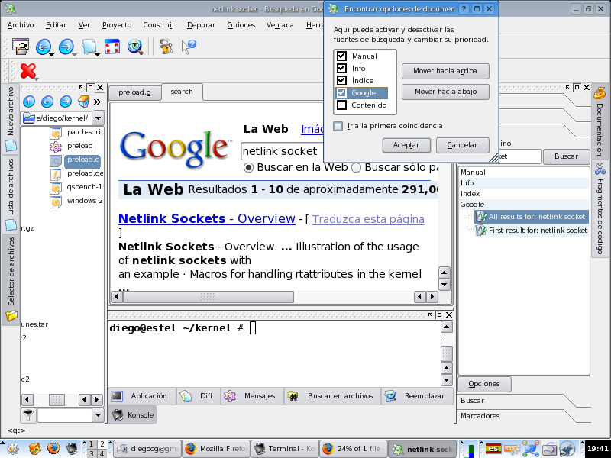
Task: Launch Firefox from the taskbar quick launcher
Action: pyautogui.click(x=53, y=448)
